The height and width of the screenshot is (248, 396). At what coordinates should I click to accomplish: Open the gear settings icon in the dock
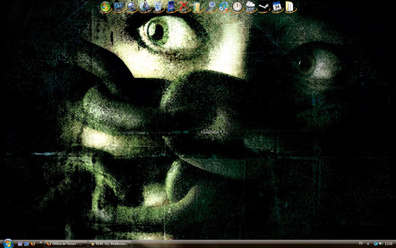pyautogui.click(x=224, y=7)
